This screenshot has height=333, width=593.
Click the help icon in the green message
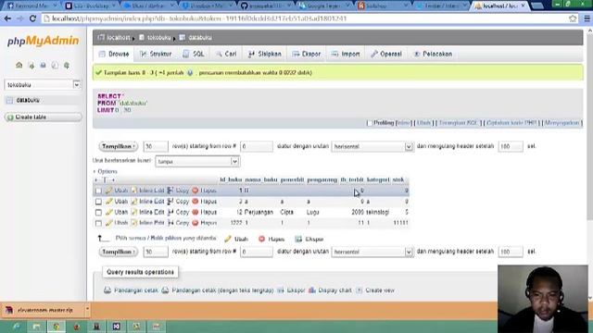tap(190, 72)
